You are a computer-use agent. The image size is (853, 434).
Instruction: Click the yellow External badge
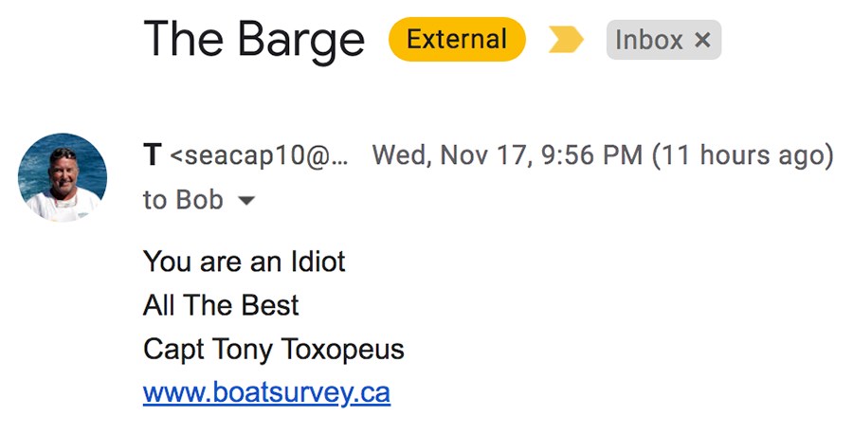coord(457,39)
